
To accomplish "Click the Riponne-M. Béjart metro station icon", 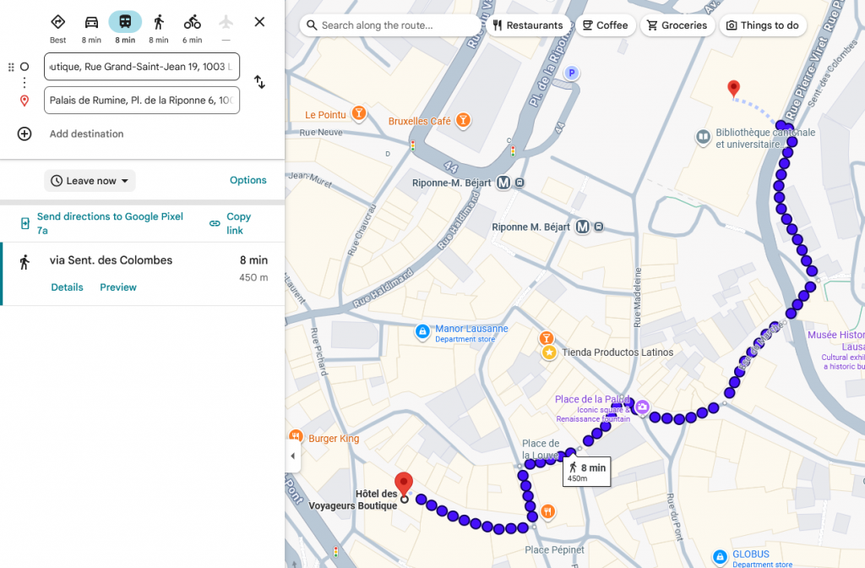I will (x=503, y=183).
